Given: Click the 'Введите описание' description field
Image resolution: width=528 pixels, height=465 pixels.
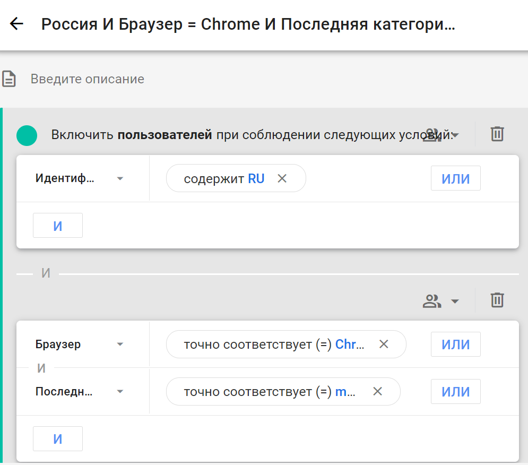Looking at the screenshot, I should point(88,79).
